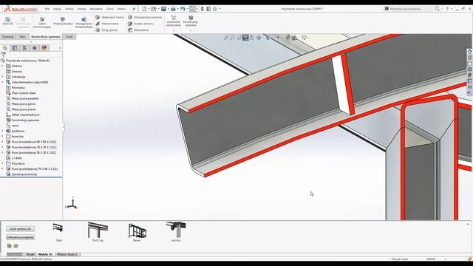Expand the podstawa tree node

pos(3,131)
